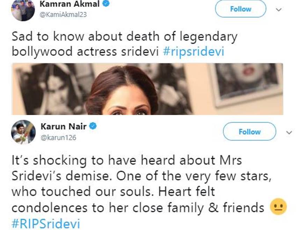Open the Kamran Akmal name link
The image size is (297, 230).
coord(70,4)
